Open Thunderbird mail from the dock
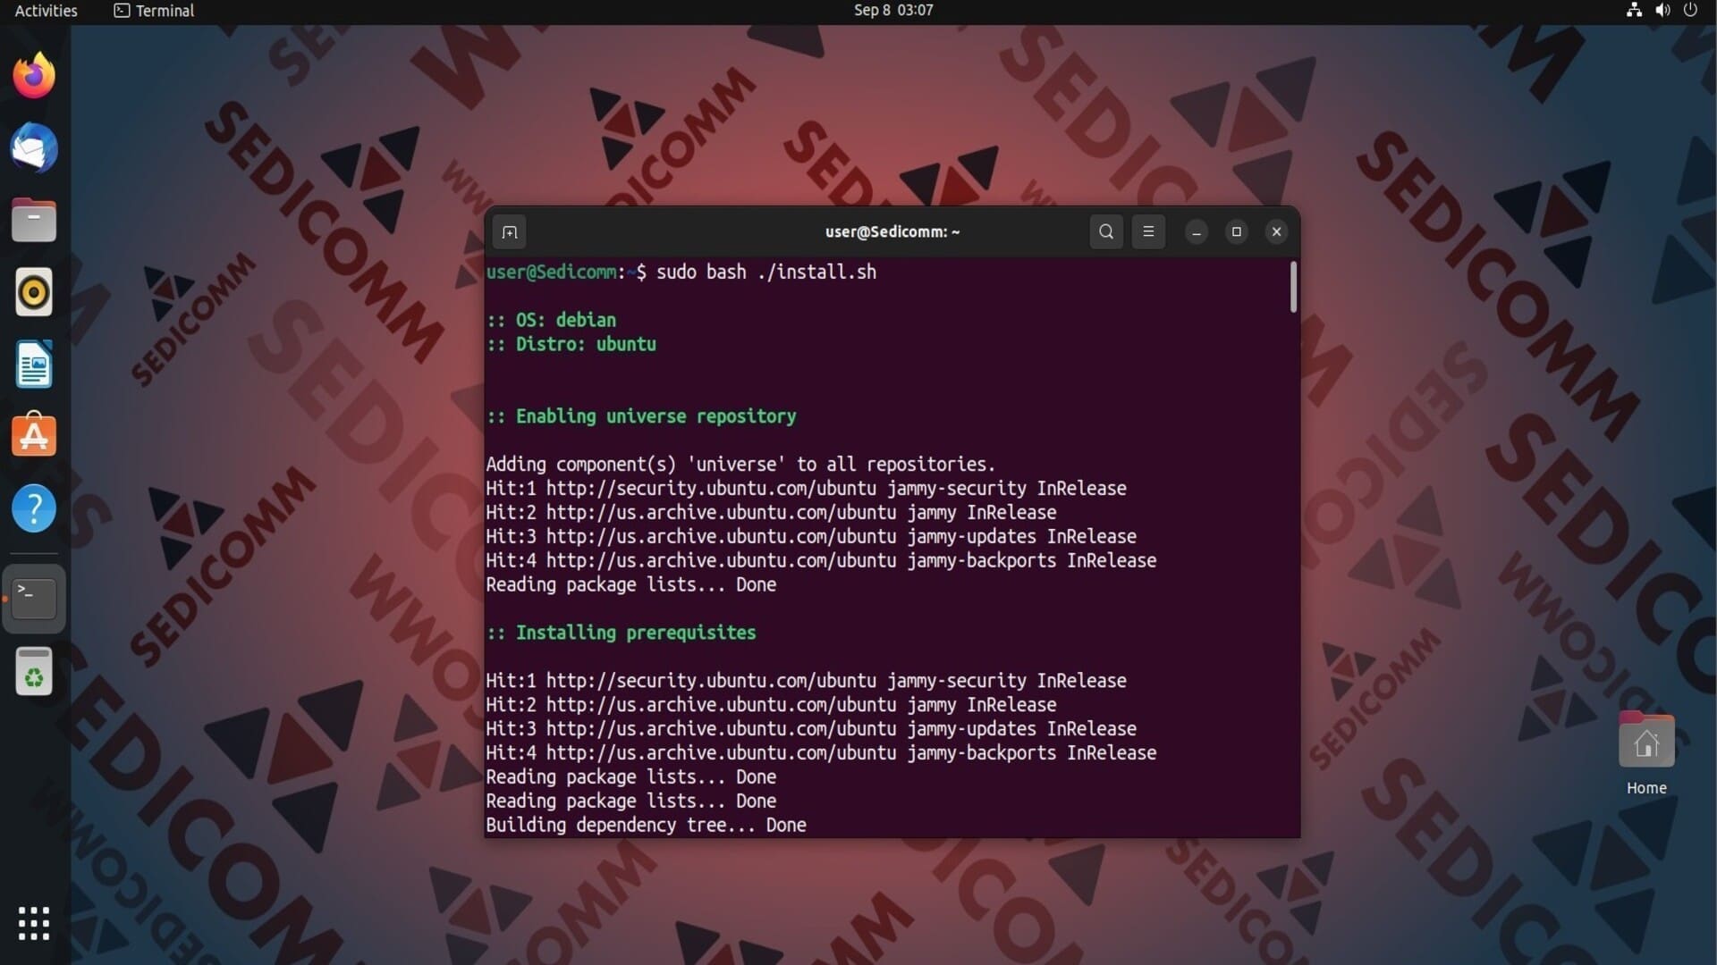 pyautogui.click(x=34, y=148)
